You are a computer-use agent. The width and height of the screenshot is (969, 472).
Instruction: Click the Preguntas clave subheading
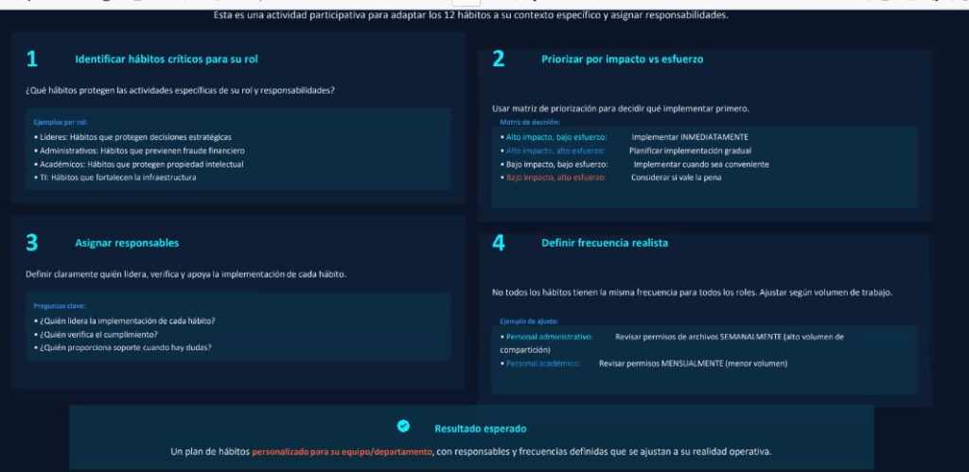(x=59, y=306)
